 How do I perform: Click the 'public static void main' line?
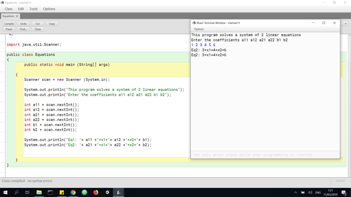pos(67,64)
